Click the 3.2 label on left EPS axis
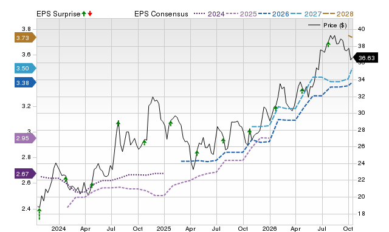This screenshot has height=232, width=389. tap(26, 106)
